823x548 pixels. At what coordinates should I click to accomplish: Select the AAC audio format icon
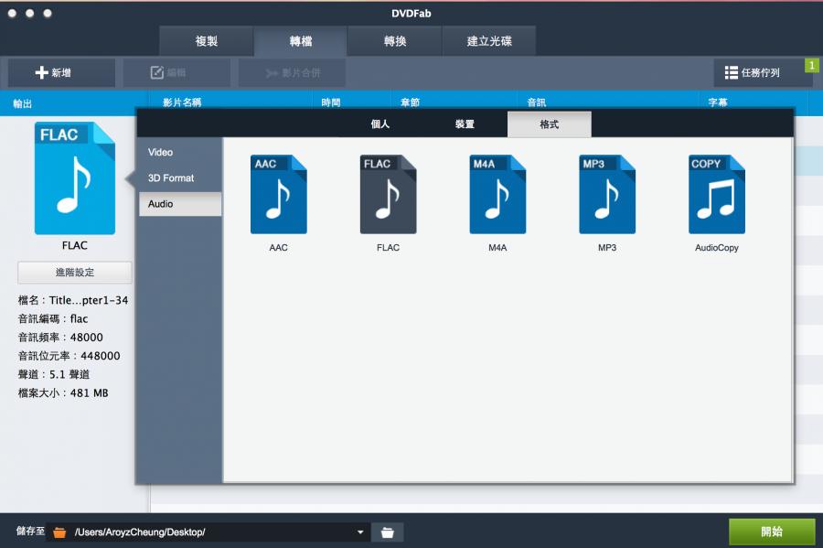[x=278, y=194]
